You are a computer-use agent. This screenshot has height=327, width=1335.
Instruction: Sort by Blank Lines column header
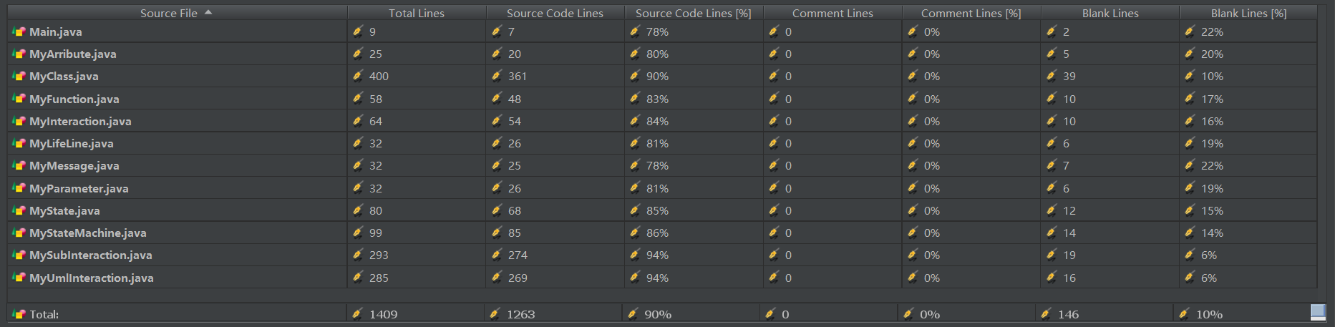1110,13
